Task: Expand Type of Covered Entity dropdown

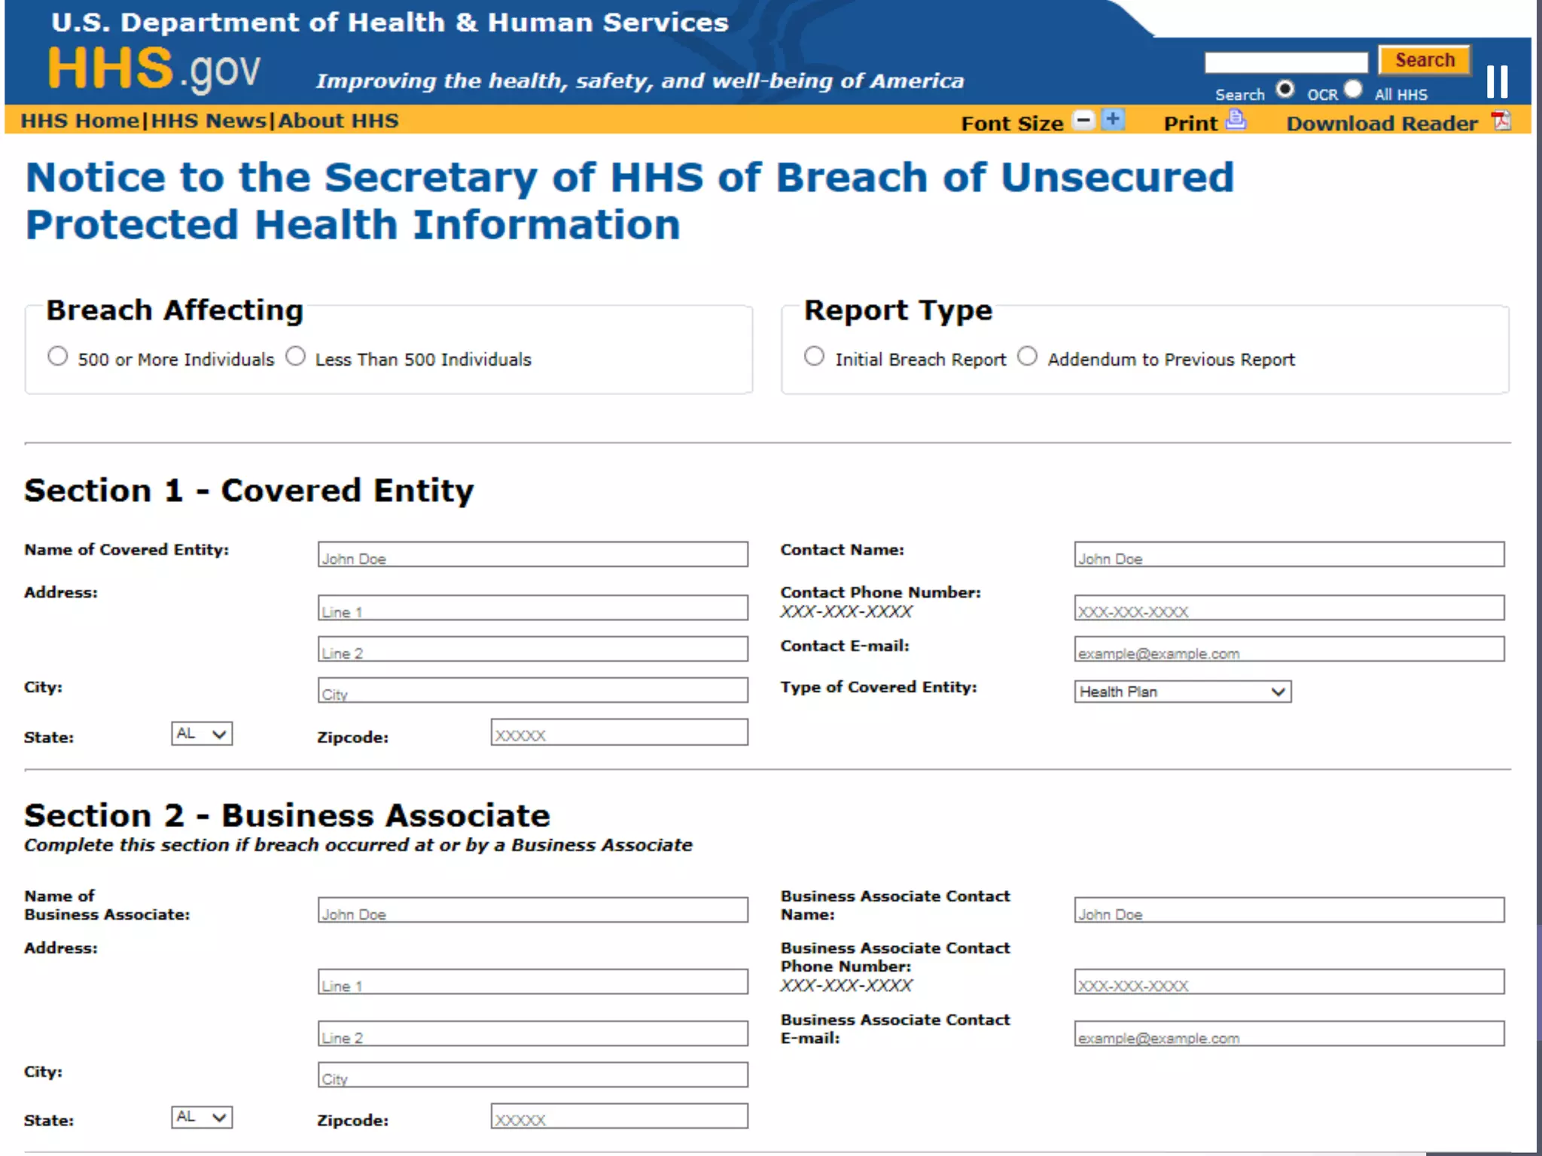Action: [x=1182, y=692]
